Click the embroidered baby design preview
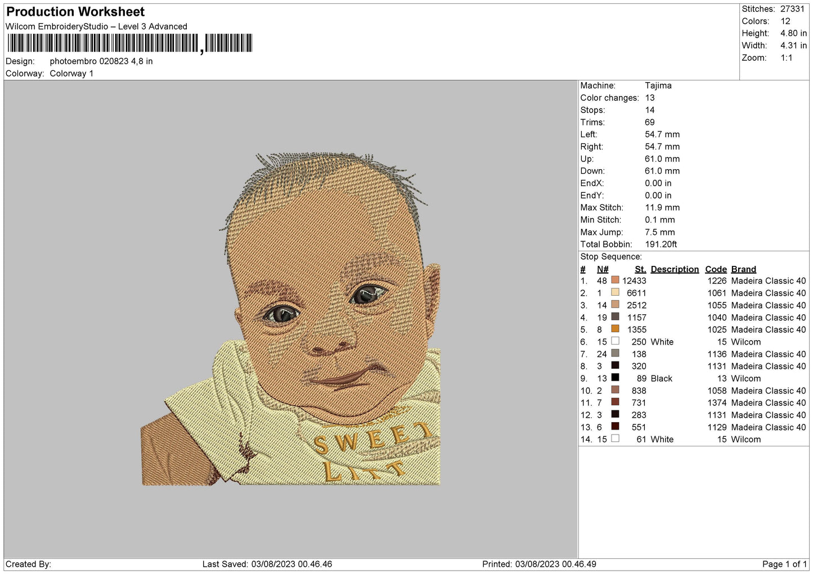Screen dimensions: 813x574 click(x=290, y=319)
